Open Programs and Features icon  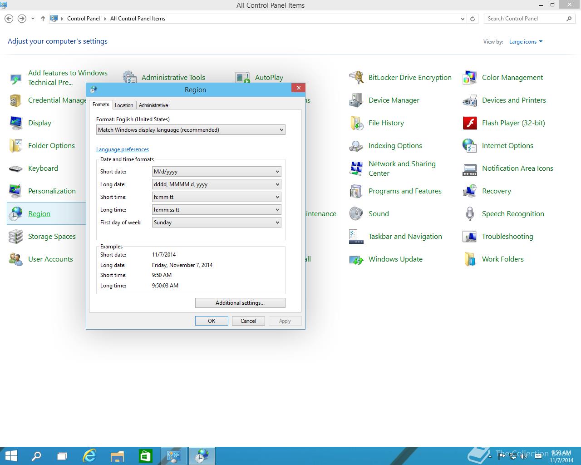356,191
